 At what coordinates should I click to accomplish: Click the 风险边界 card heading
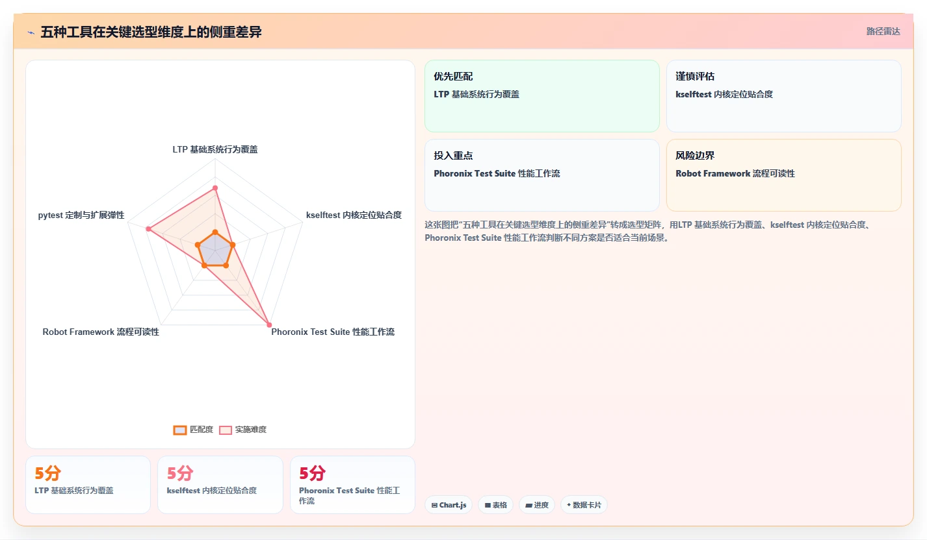(695, 156)
